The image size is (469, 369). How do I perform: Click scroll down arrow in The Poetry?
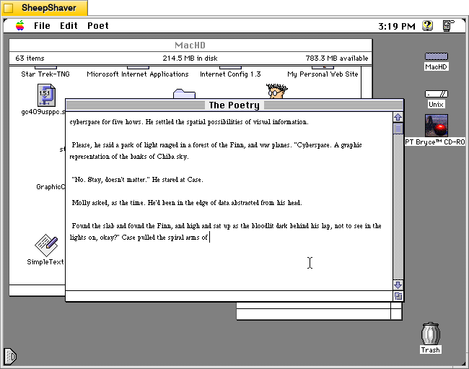(x=398, y=285)
